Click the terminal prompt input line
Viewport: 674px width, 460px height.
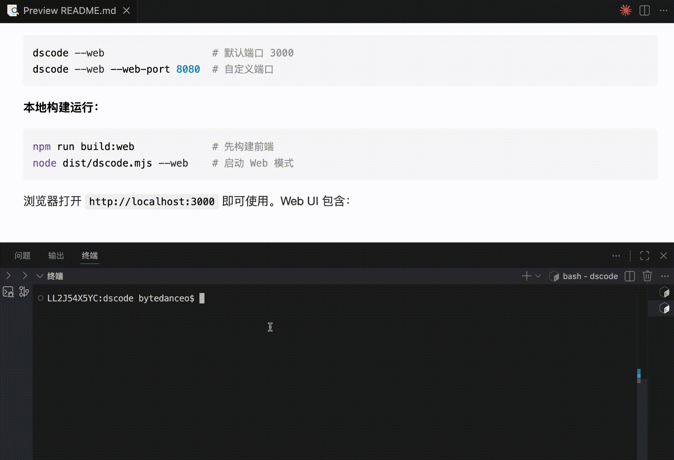pos(126,298)
